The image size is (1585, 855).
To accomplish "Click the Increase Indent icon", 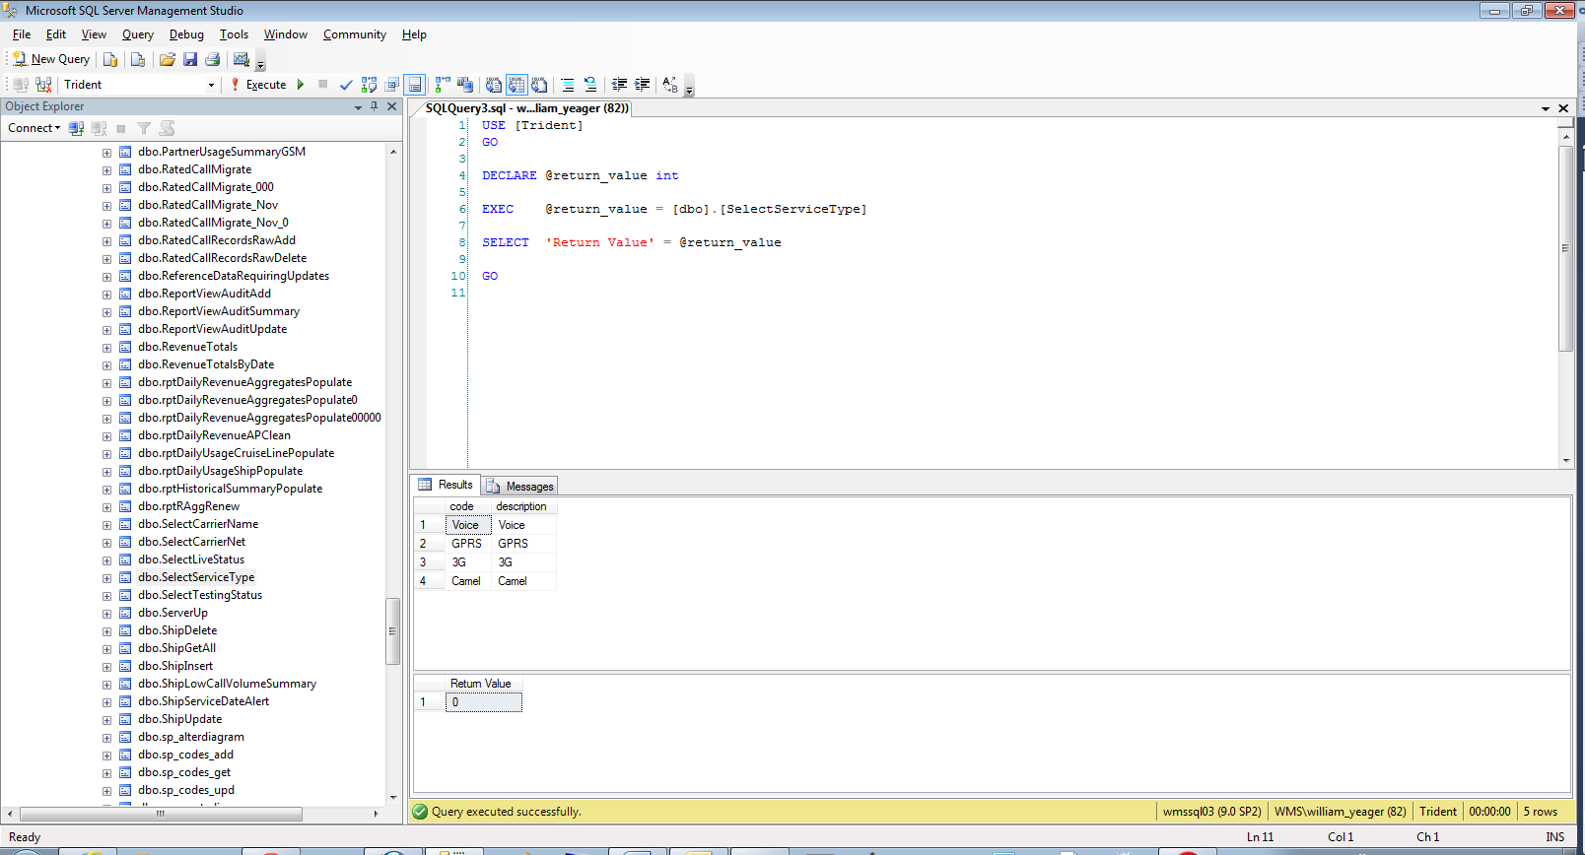I will tap(642, 85).
